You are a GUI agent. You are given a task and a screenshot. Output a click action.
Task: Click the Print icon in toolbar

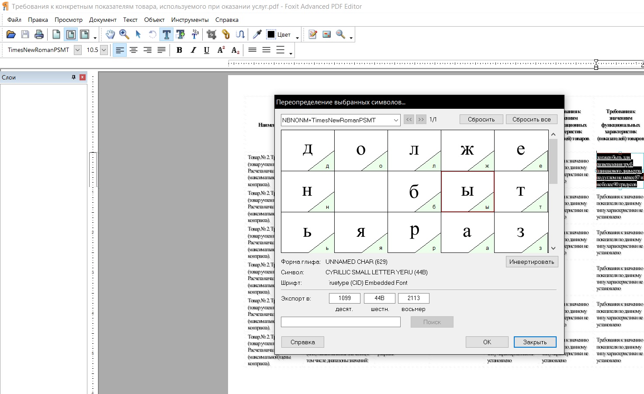pos(39,35)
